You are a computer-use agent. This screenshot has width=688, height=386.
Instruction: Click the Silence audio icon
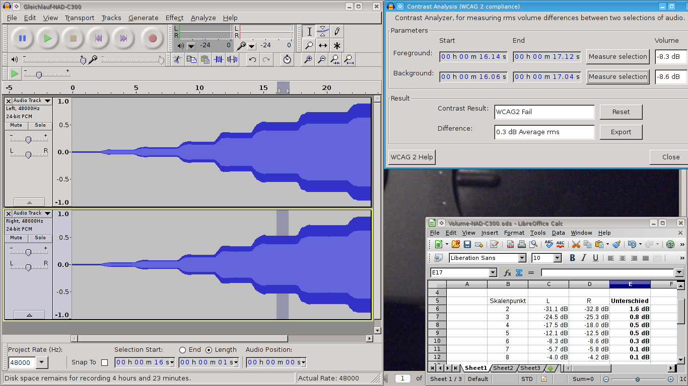pyautogui.click(x=232, y=59)
